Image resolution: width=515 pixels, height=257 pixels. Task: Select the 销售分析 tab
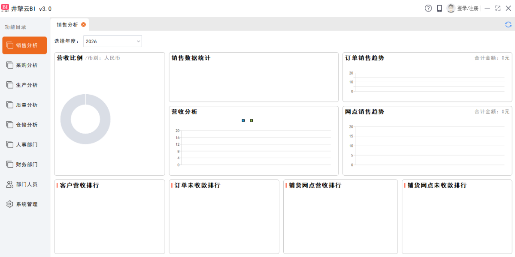point(67,24)
